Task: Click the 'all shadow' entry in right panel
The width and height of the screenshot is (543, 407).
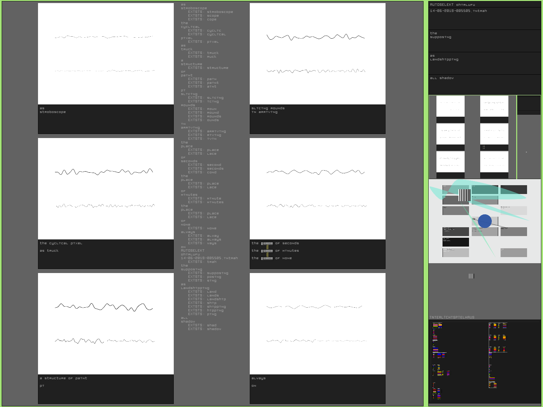Action: point(484,84)
